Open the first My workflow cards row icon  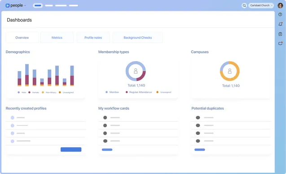point(105,118)
